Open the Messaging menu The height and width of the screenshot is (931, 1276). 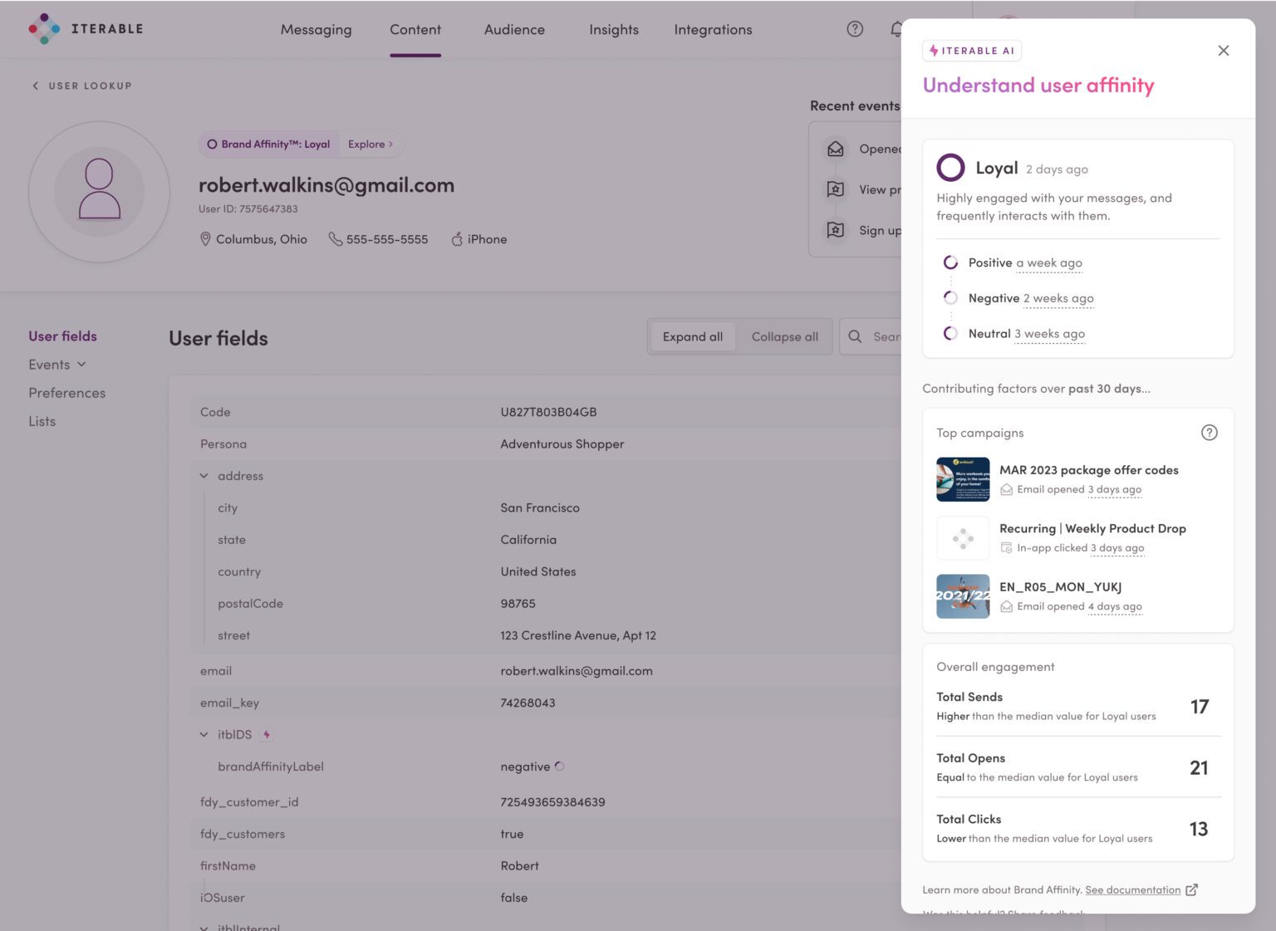click(x=316, y=30)
